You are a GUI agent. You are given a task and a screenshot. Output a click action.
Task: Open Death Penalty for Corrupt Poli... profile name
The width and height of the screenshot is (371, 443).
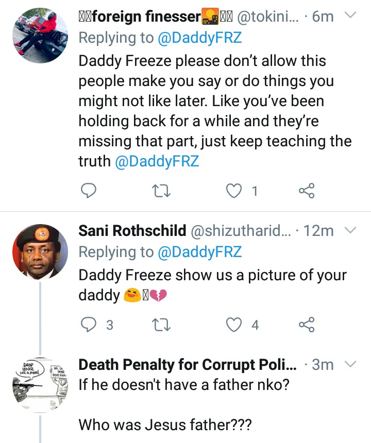coord(188,365)
